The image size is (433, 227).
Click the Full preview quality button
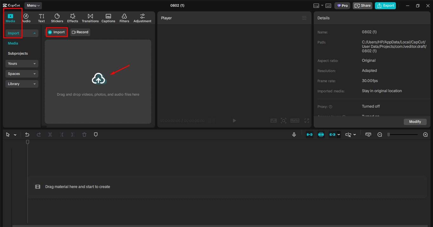tap(273, 121)
